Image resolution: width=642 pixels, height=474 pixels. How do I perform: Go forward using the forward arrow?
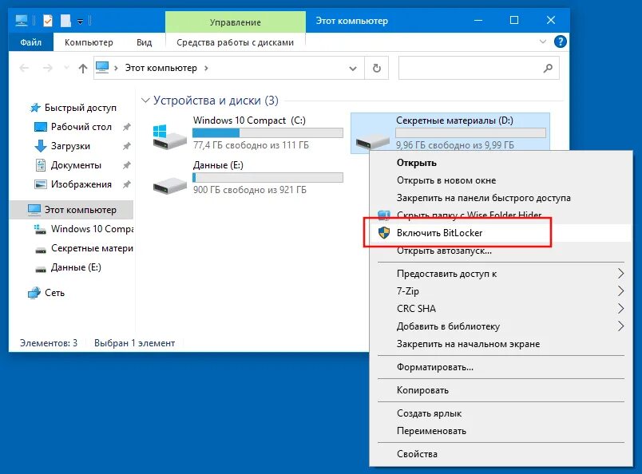[x=48, y=68]
